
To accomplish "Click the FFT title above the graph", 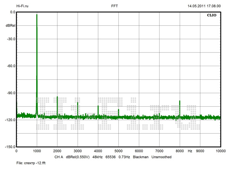I will [114, 6].
